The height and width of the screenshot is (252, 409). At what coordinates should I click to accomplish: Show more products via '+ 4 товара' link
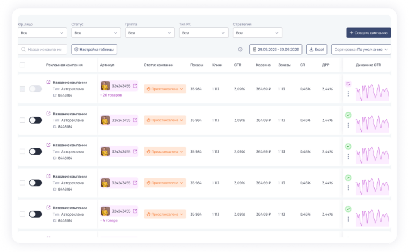pos(109,220)
